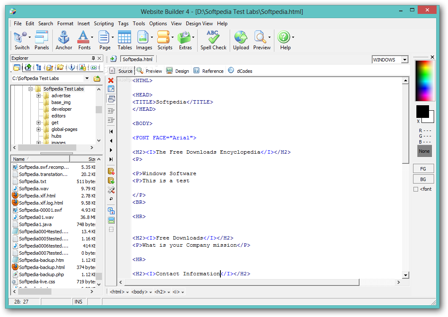The width and height of the screenshot is (448, 317).
Task: Switch to the Reference tab
Action: [x=209, y=71]
